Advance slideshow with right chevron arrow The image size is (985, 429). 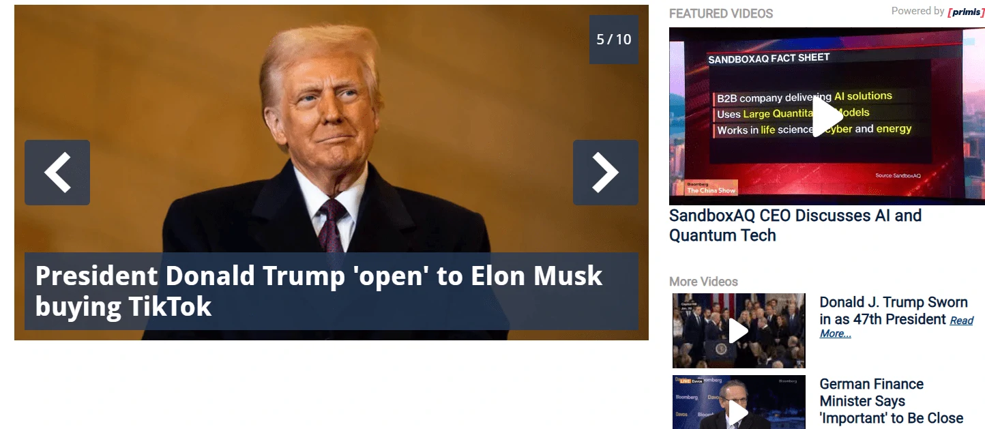[606, 173]
